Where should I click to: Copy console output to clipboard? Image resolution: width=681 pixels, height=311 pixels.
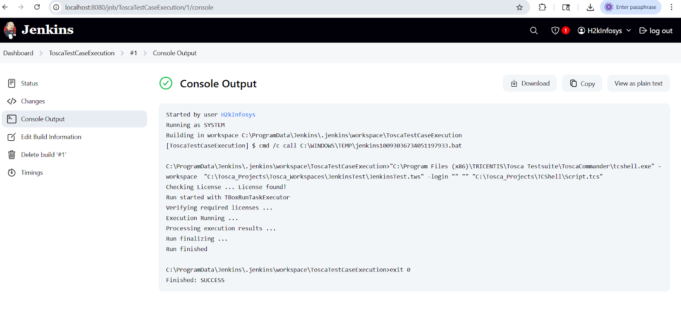point(582,83)
